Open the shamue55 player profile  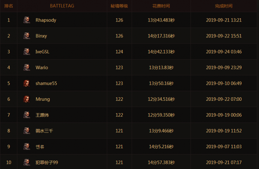pyautogui.click(x=46, y=83)
